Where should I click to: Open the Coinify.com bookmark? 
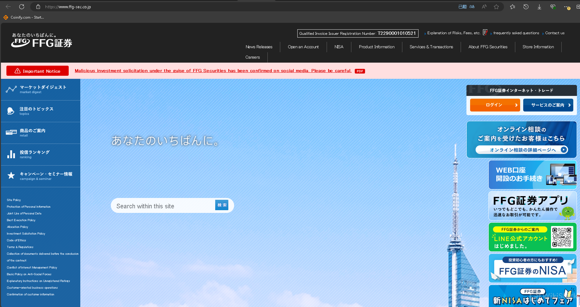(24, 17)
